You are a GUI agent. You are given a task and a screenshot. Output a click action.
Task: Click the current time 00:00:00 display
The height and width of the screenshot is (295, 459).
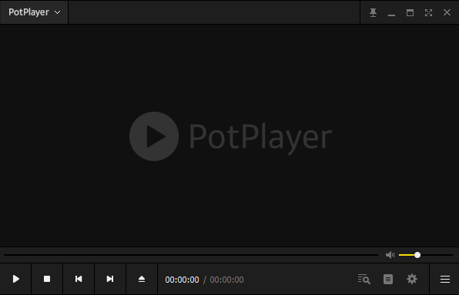click(x=182, y=280)
